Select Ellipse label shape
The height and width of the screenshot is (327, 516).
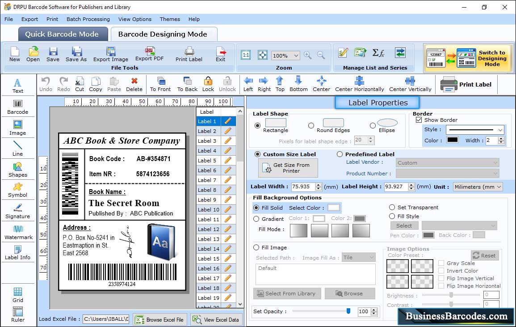pyautogui.click(x=373, y=125)
